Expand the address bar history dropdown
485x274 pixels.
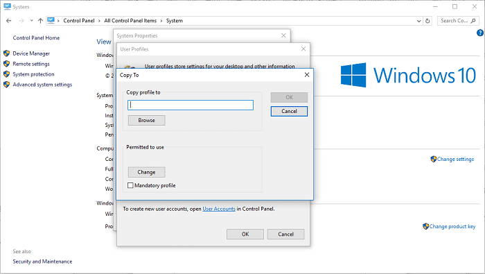point(418,21)
